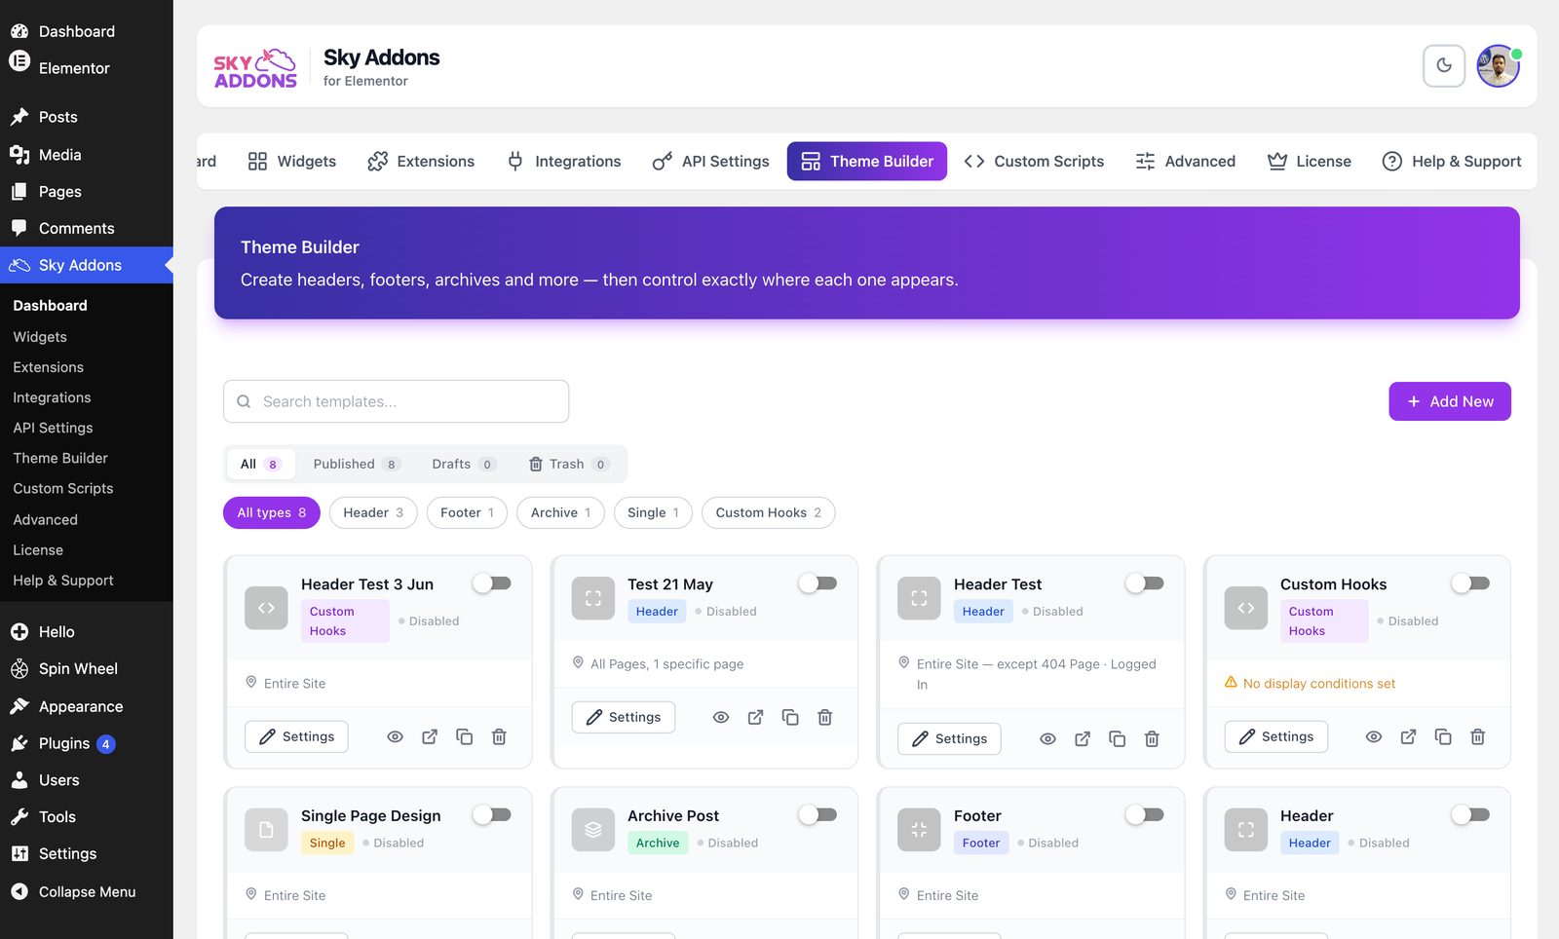Open the Widgets tab
The width and height of the screenshot is (1559, 939).
click(292, 162)
